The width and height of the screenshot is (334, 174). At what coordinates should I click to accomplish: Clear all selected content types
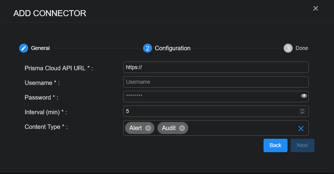pyautogui.click(x=301, y=128)
